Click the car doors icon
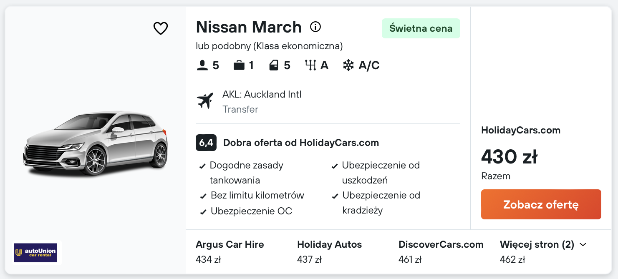The image size is (618, 279). tap(274, 65)
